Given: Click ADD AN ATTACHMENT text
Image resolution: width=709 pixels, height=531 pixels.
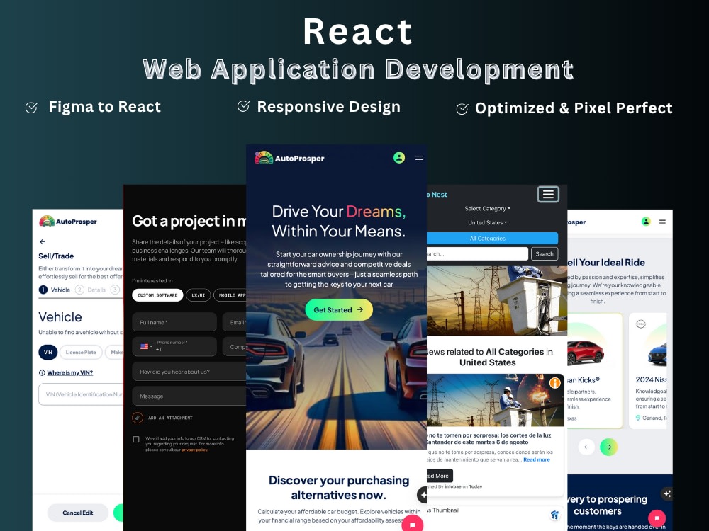Looking at the screenshot, I should [x=170, y=418].
